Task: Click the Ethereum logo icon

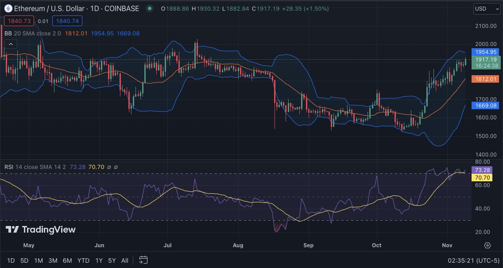Action: [8, 8]
